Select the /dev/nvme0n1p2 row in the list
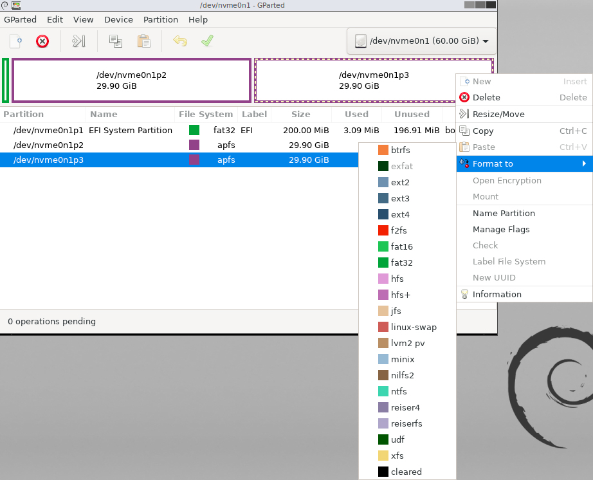This screenshot has height=480, width=593. 179,145
